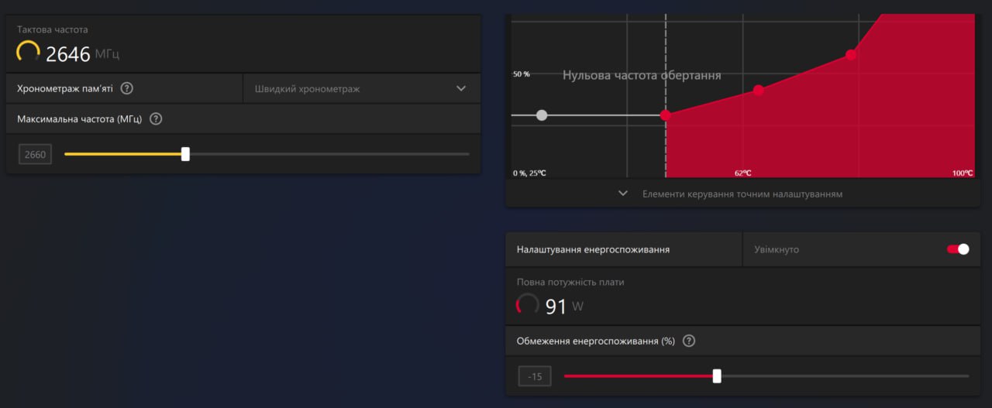Screen dimensions: 992x408
Task: Click the Увімкнуто status text
Action: coord(777,250)
